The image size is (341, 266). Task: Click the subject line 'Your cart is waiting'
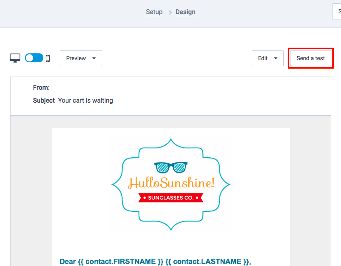click(x=86, y=101)
